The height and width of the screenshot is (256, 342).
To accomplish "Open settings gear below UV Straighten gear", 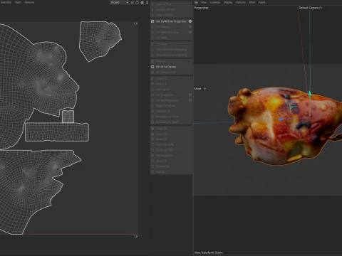I will (x=190, y=100).
